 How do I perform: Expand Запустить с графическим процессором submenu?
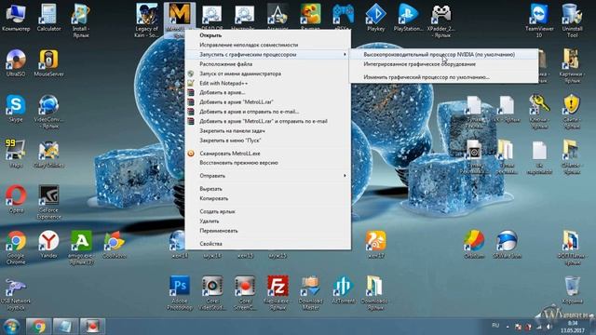(x=267, y=54)
